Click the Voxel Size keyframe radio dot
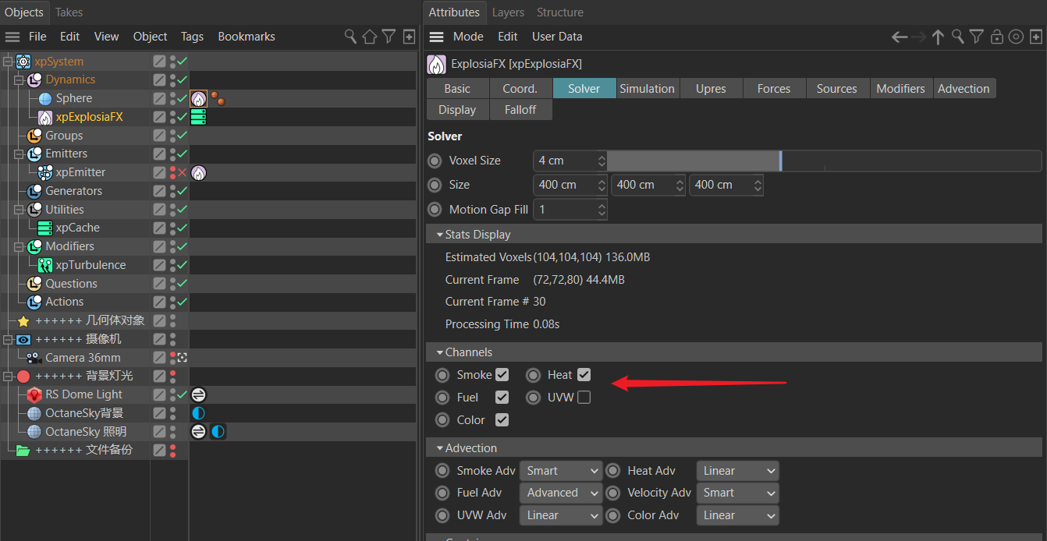The width and height of the screenshot is (1047, 541). 435,161
